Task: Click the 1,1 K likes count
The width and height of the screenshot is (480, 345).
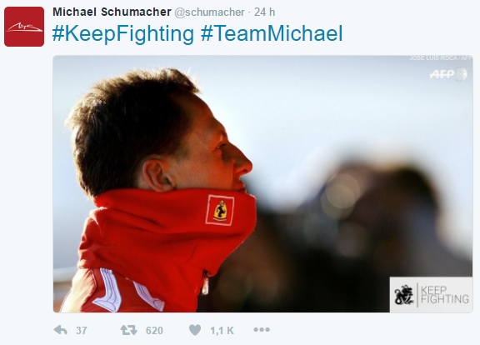Action: pyautogui.click(x=222, y=331)
